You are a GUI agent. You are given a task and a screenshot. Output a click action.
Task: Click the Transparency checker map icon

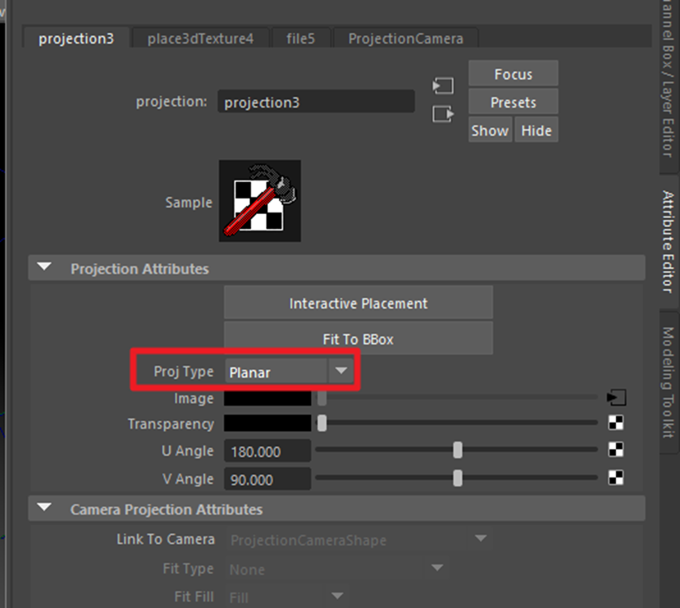tap(616, 423)
